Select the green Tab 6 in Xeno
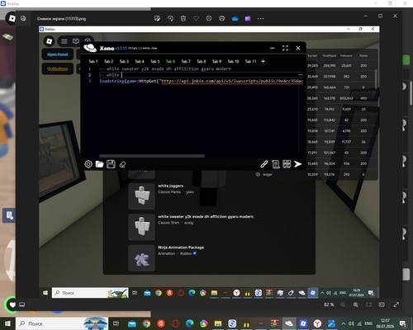This screenshot has width=413, height=330. (x=170, y=61)
